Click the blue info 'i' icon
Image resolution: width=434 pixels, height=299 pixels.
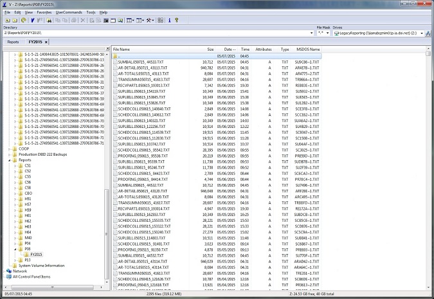click(x=169, y=20)
